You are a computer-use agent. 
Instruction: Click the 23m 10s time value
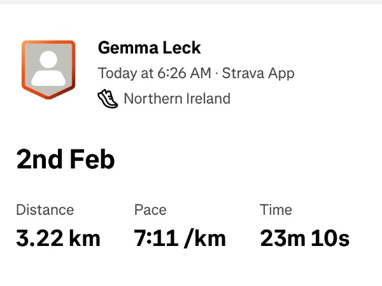(x=304, y=238)
